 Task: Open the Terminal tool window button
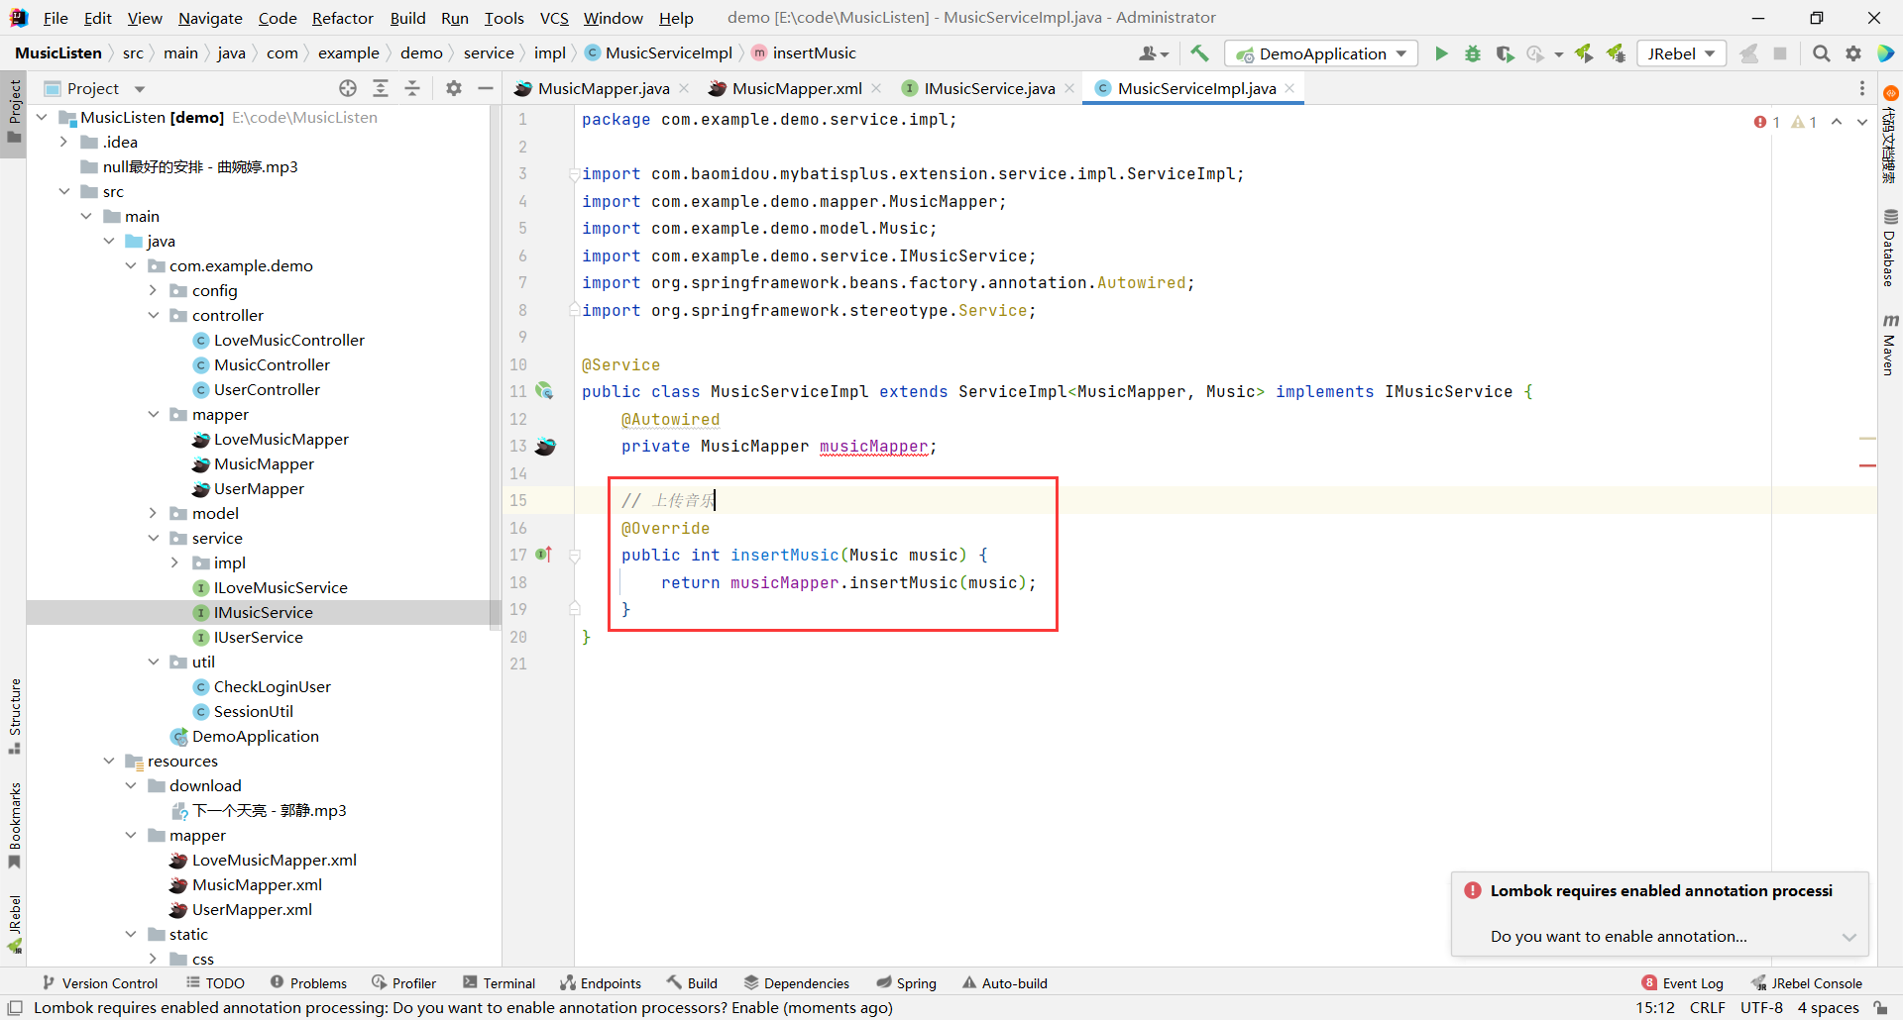coord(500,983)
